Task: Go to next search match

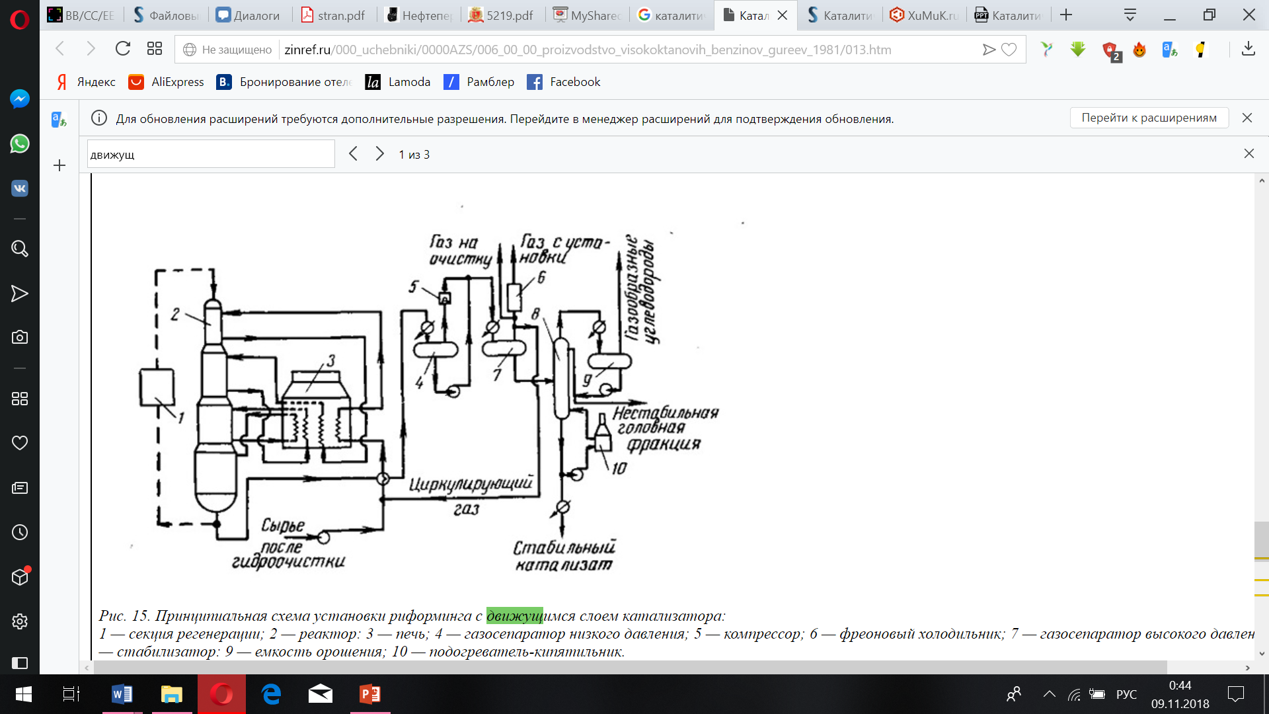Action: click(x=379, y=154)
